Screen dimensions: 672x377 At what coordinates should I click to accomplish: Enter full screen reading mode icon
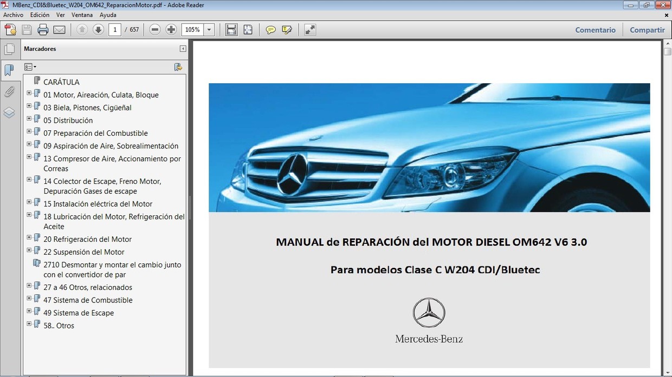tap(309, 29)
